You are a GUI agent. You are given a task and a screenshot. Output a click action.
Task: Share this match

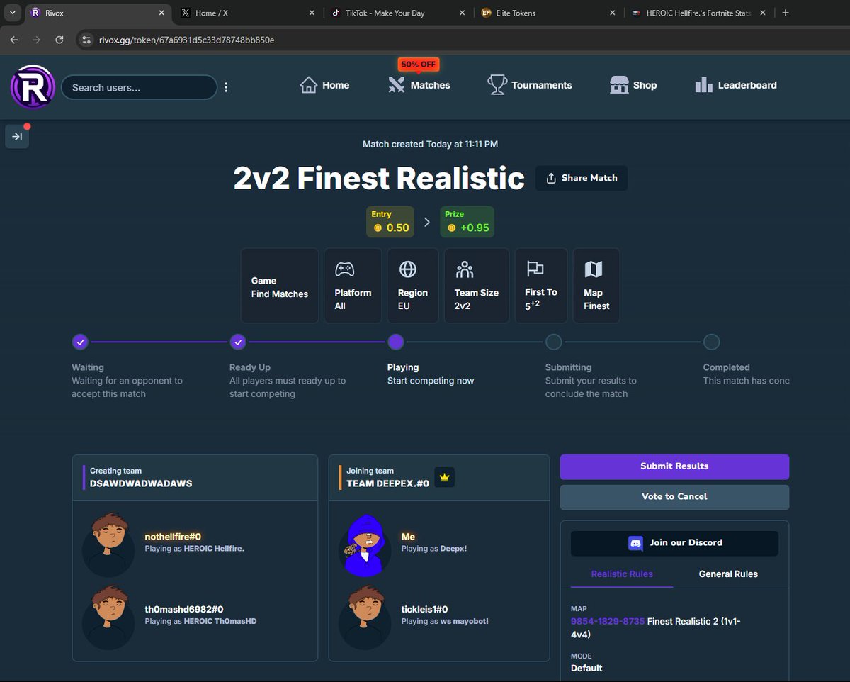582,178
